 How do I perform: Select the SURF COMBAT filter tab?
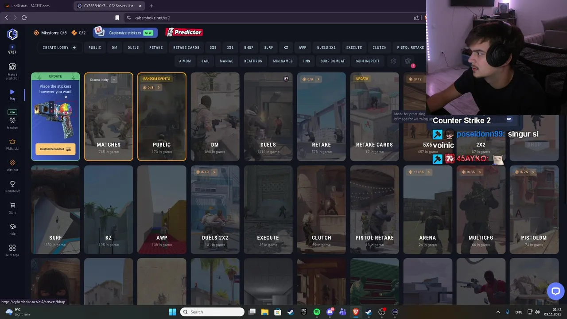tap(333, 61)
